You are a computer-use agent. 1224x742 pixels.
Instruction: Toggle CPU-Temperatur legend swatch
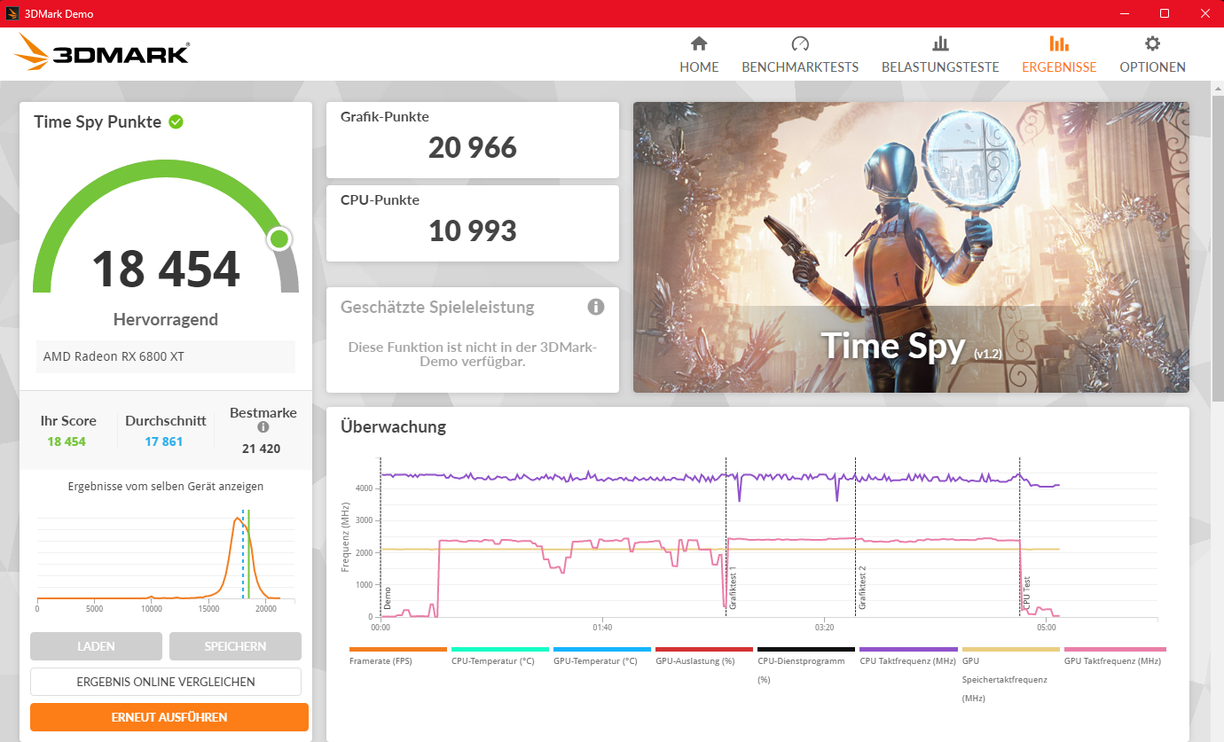pos(500,649)
